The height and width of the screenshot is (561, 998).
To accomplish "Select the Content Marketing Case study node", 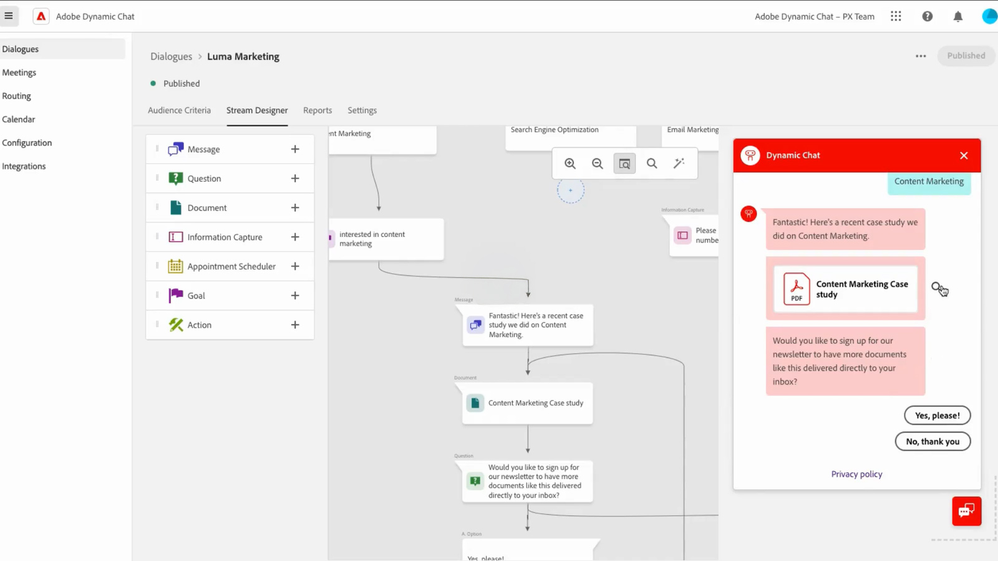I will (527, 403).
